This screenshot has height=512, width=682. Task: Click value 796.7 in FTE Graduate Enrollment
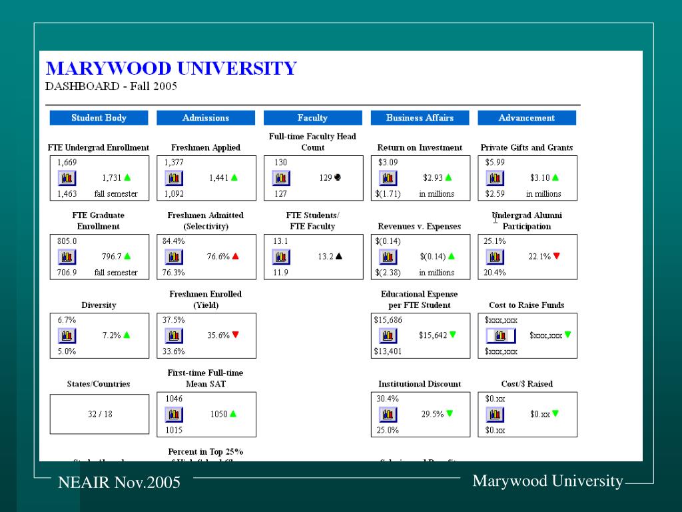pyautogui.click(x=111, y=257)
